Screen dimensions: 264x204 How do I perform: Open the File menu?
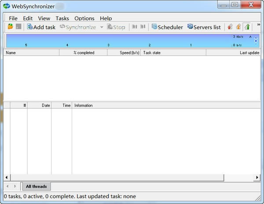tap(13, 18)
